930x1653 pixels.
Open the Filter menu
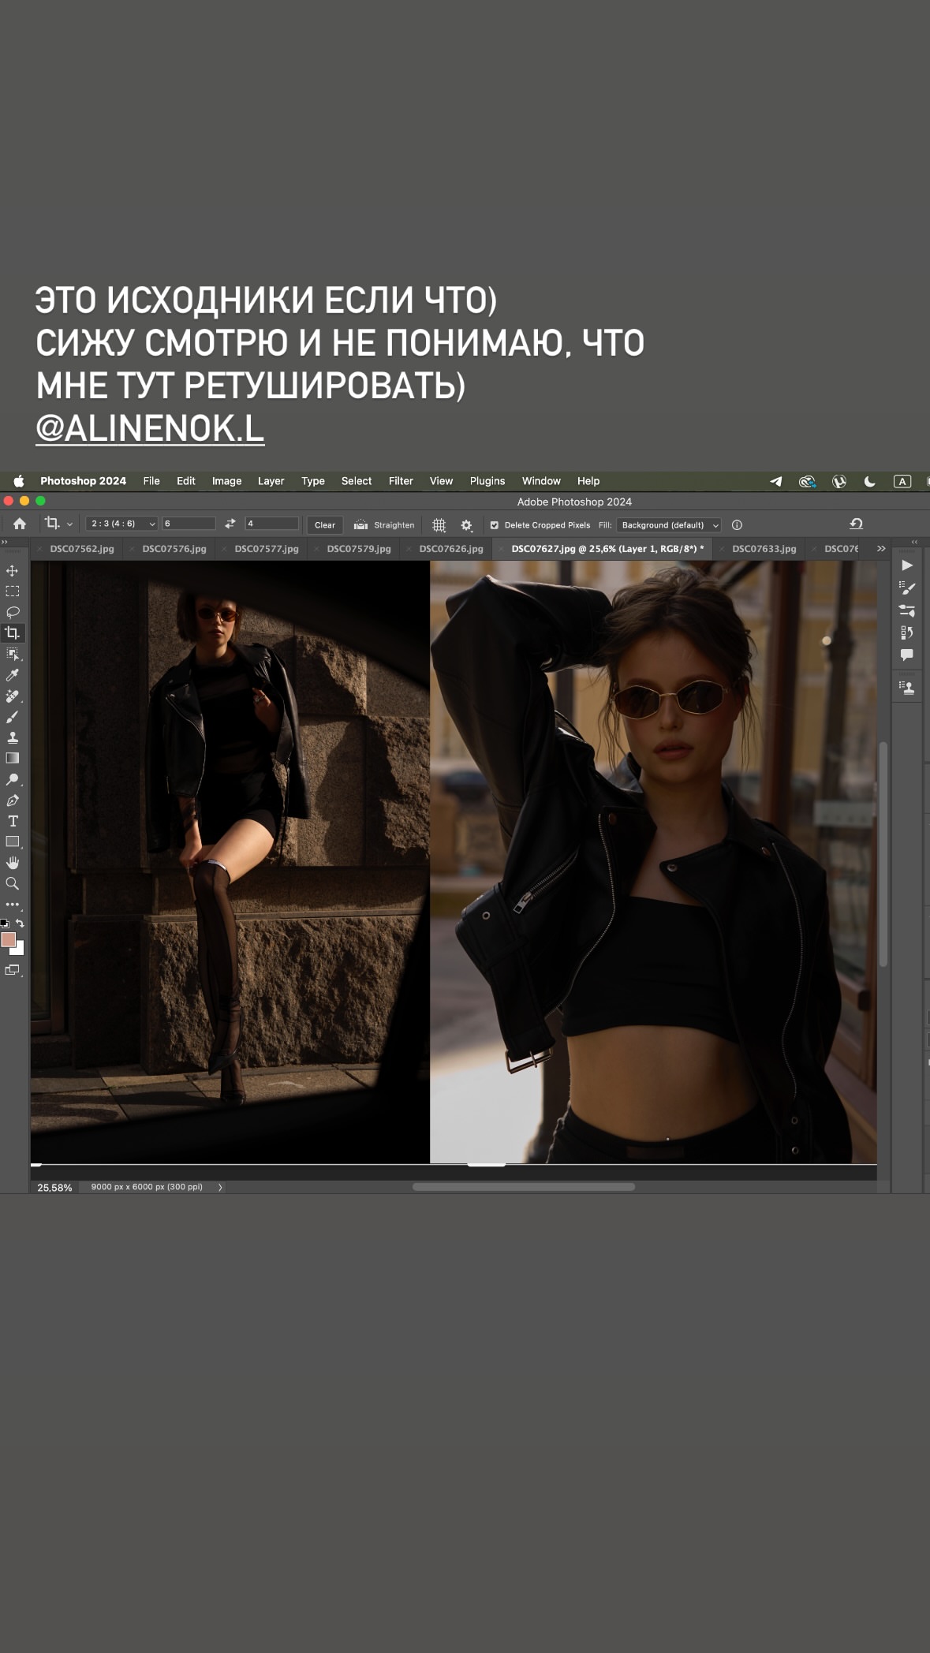[x=401, y=481]
